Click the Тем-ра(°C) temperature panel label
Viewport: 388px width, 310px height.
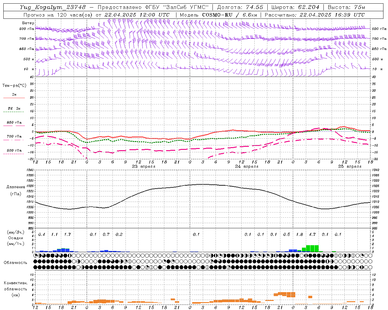(14, 86)
